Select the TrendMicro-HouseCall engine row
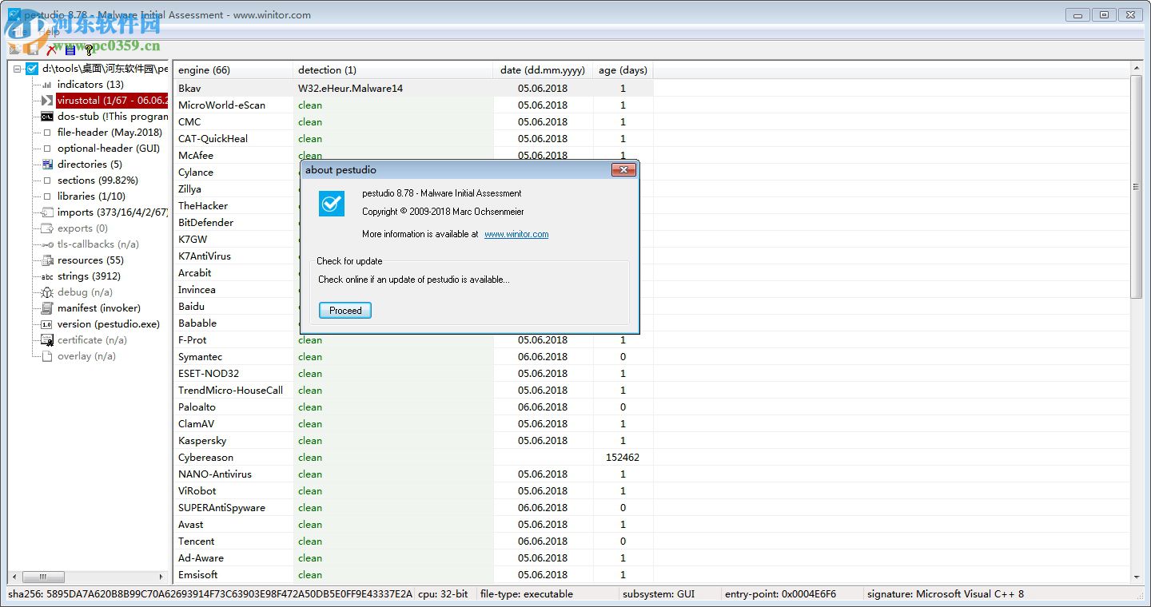Screen dimensions: 1151x607 [x=413, y=390]
